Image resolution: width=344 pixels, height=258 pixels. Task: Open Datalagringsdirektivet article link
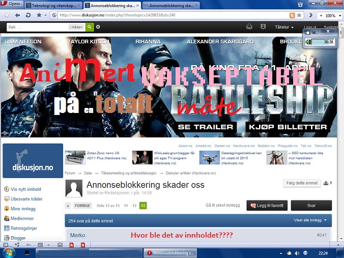(x=241, y=158)
